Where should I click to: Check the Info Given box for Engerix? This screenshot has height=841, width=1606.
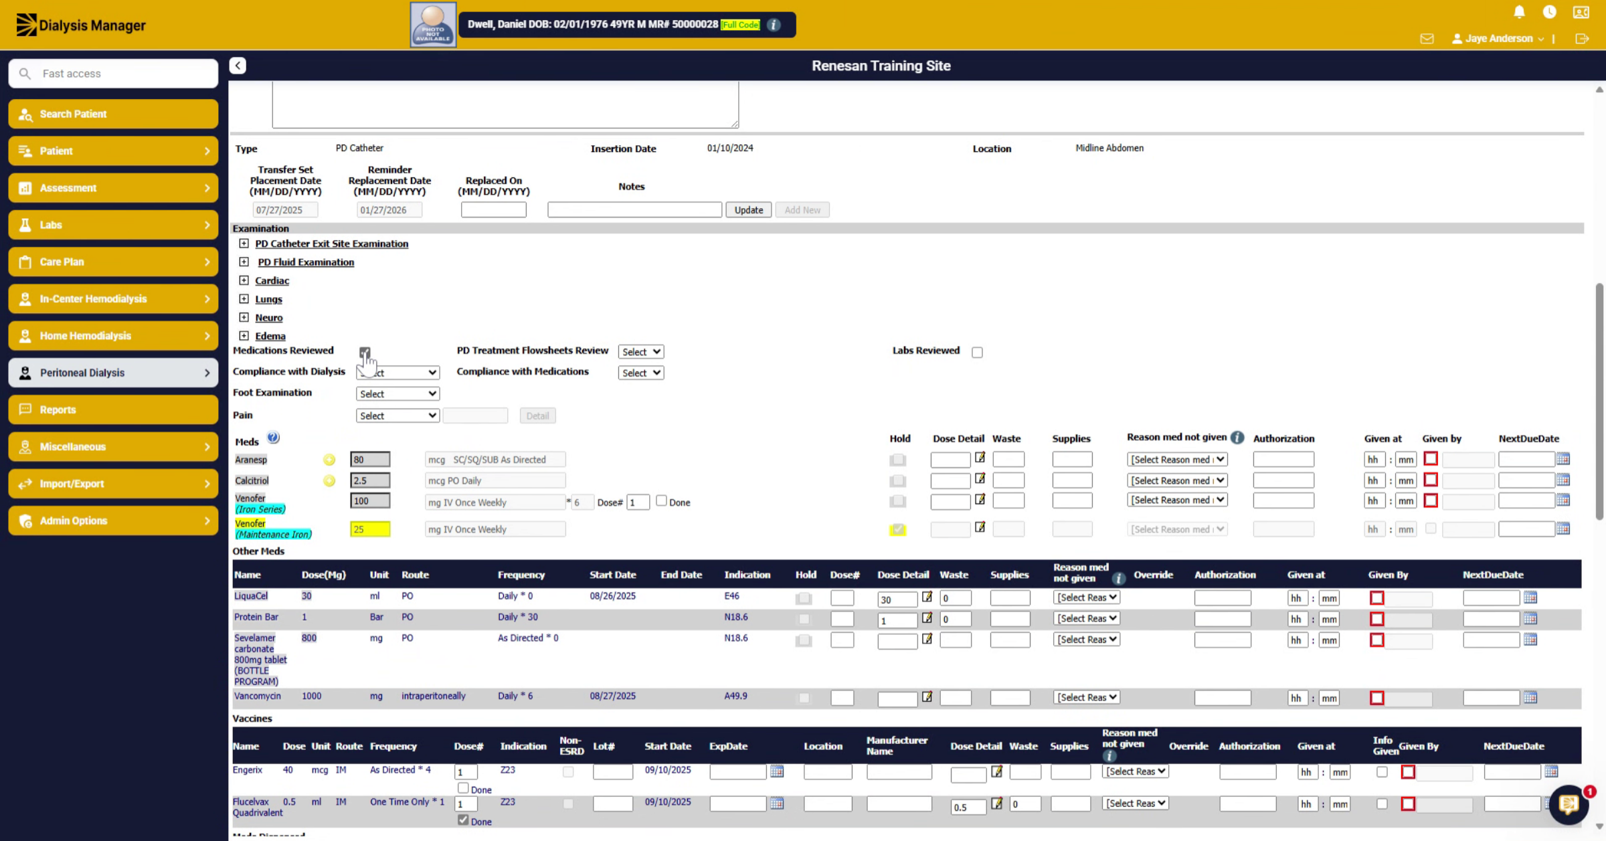tap(1382, 771)
